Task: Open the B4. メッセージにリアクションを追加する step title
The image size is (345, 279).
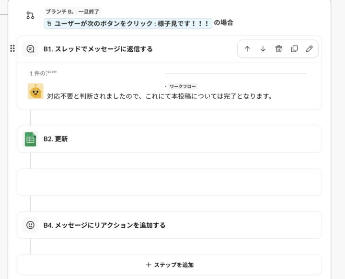Action: tap(104, 225)
